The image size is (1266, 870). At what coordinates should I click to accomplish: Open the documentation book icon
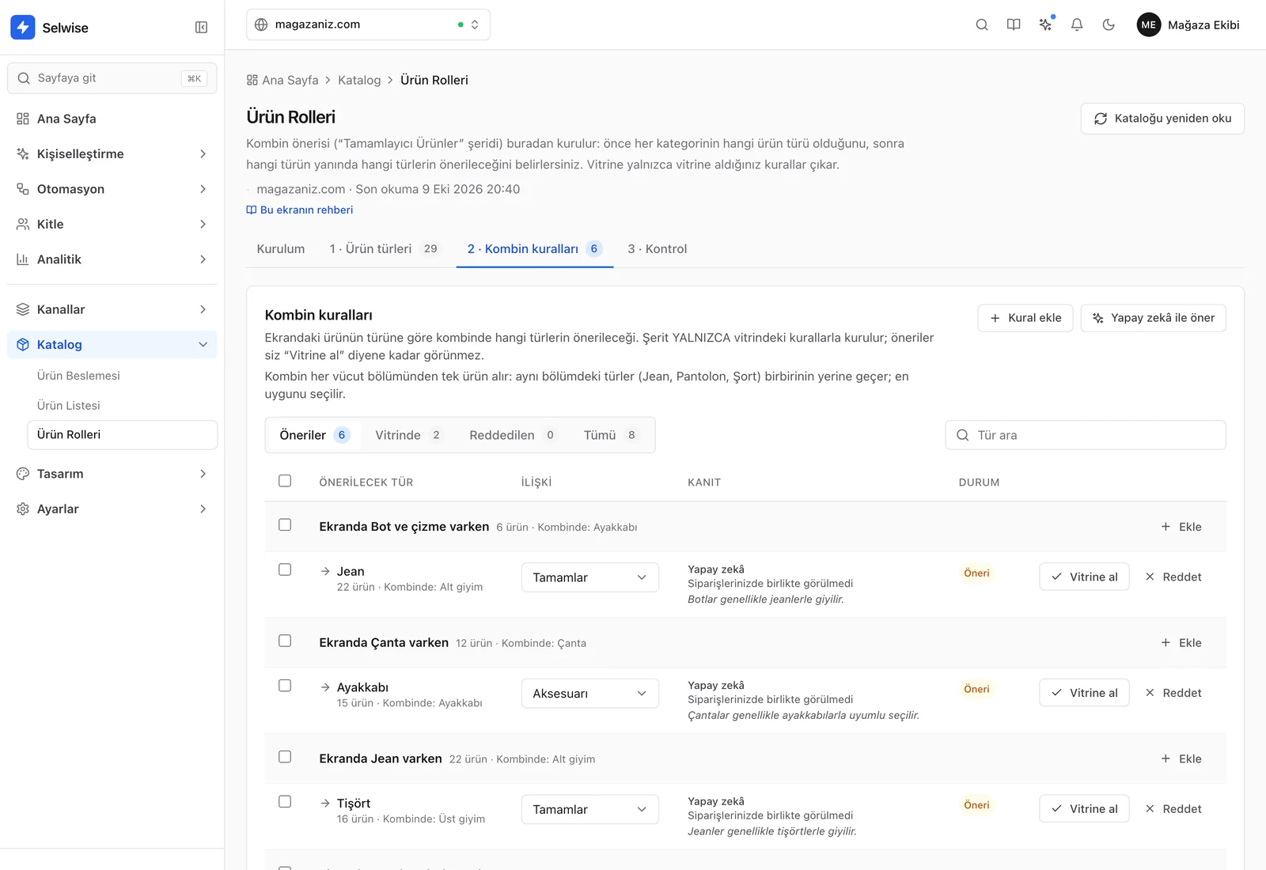click(x=1014, y=25)
